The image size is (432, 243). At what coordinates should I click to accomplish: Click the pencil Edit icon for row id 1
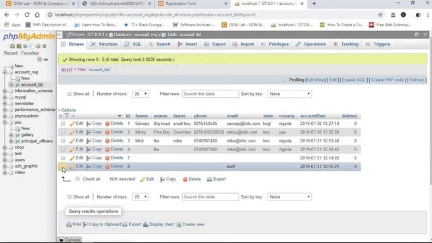pyautogui.click(x=72, y=124)
